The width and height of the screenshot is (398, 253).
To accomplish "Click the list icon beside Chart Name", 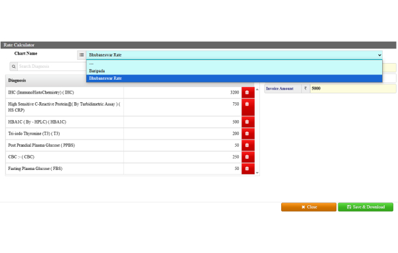I will [x=82, y=55].
